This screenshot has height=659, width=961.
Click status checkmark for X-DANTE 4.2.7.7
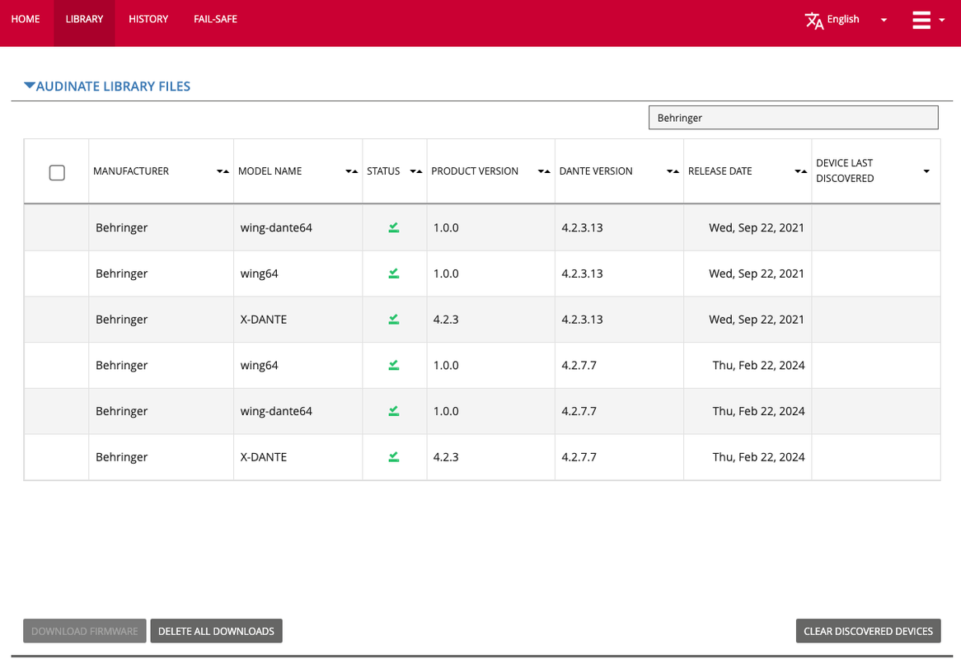(394, 457)
